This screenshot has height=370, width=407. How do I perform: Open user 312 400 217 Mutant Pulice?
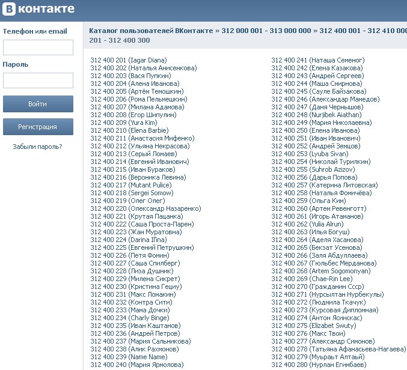[x=131, y=185]
